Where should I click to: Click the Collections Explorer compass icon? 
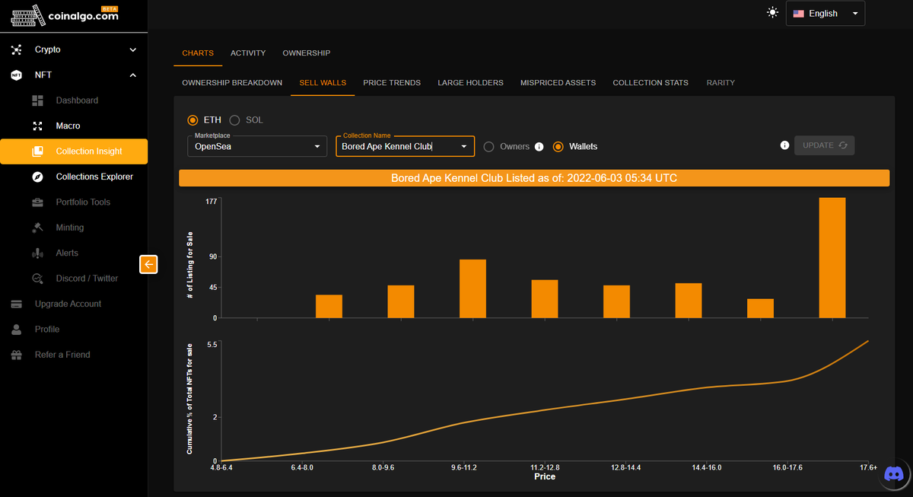(38, 177)
